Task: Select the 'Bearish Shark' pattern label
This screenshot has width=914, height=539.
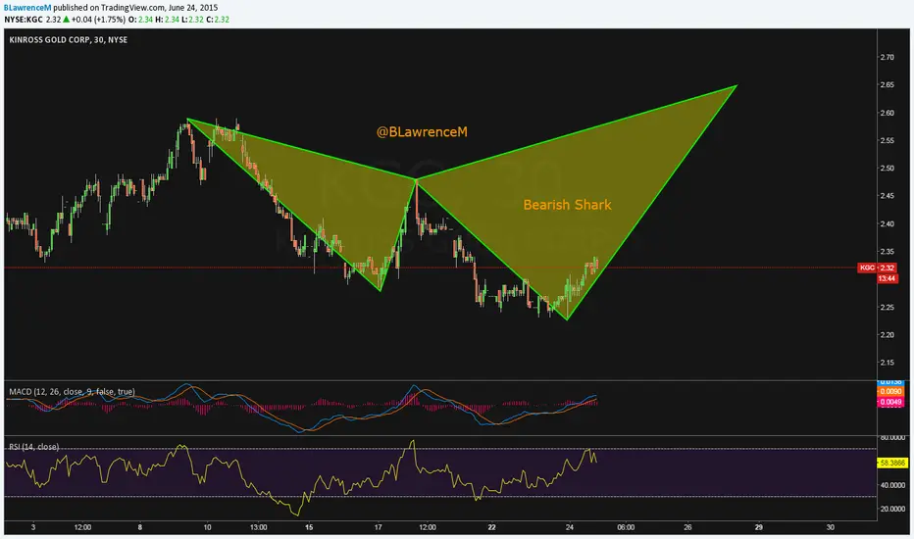Action: 567,205
